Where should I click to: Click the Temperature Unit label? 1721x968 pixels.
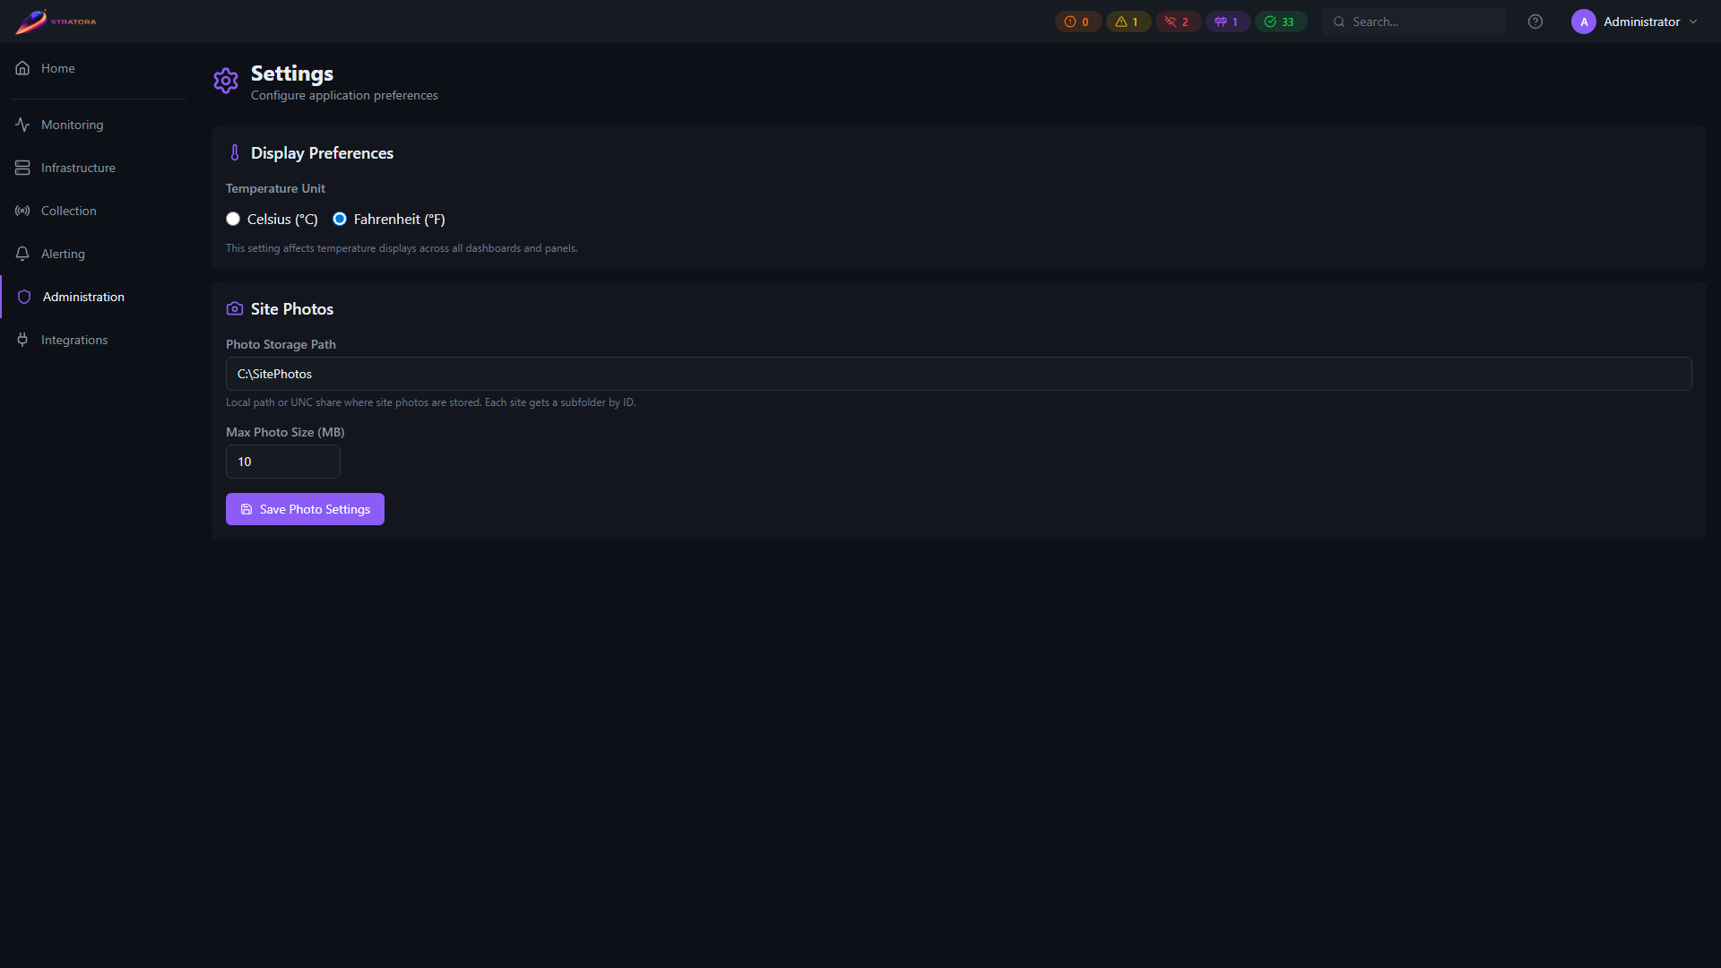tap(275, 188)
